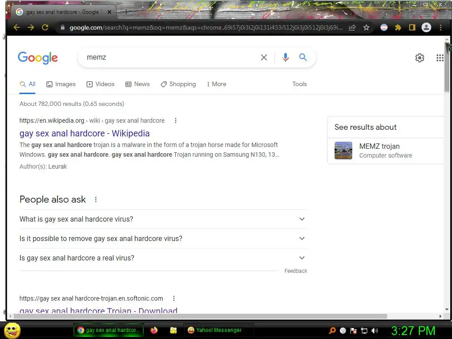Expand 'What is gay sex anal hardcore virus?'
452x339 pixels.
pyautogui.click(x=163, y=219)
